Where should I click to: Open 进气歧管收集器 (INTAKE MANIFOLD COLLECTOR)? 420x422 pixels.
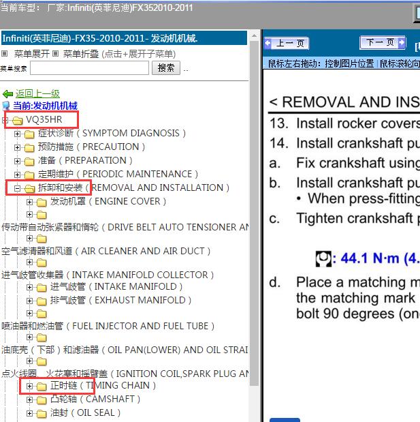[x=108, y=275]
